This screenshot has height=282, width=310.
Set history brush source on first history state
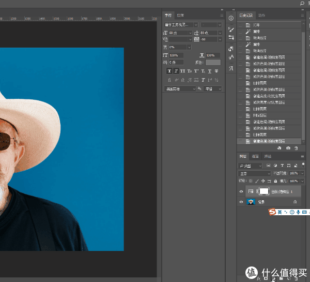(x=240, y=25)
